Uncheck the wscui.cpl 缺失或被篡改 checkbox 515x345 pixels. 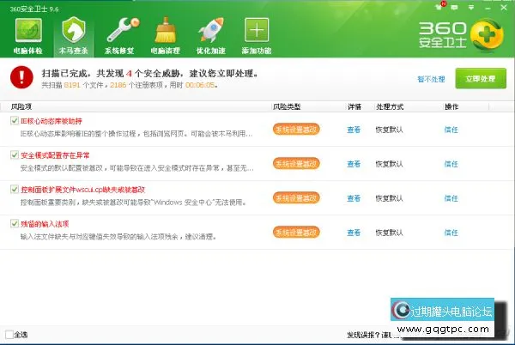tap(14, 189)
